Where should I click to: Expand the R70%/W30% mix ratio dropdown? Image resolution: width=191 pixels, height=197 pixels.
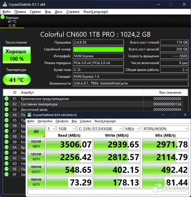(x=166, y=129)
